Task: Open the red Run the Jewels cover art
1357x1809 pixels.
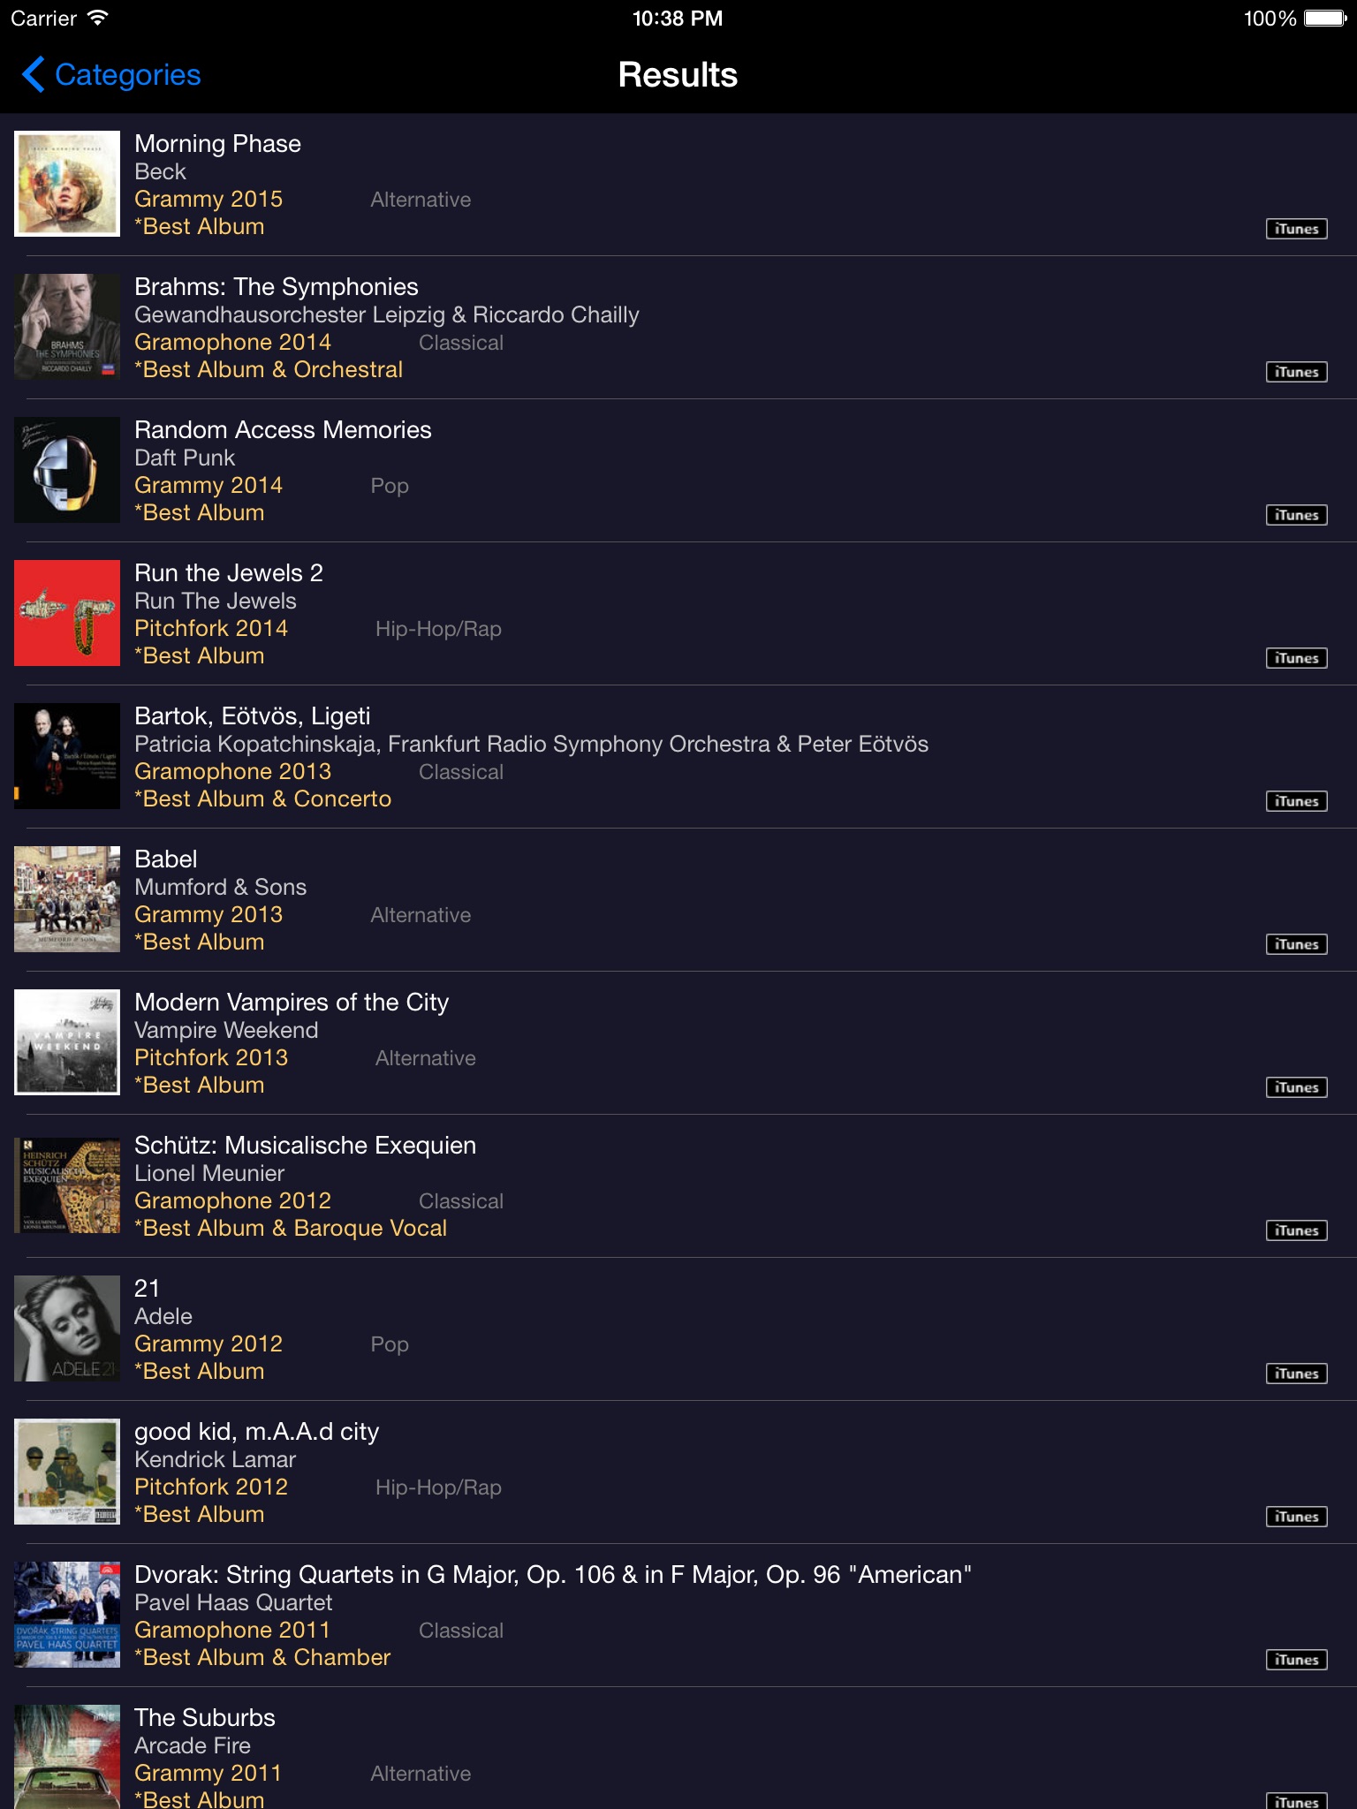Action: (x=67, y=613)
